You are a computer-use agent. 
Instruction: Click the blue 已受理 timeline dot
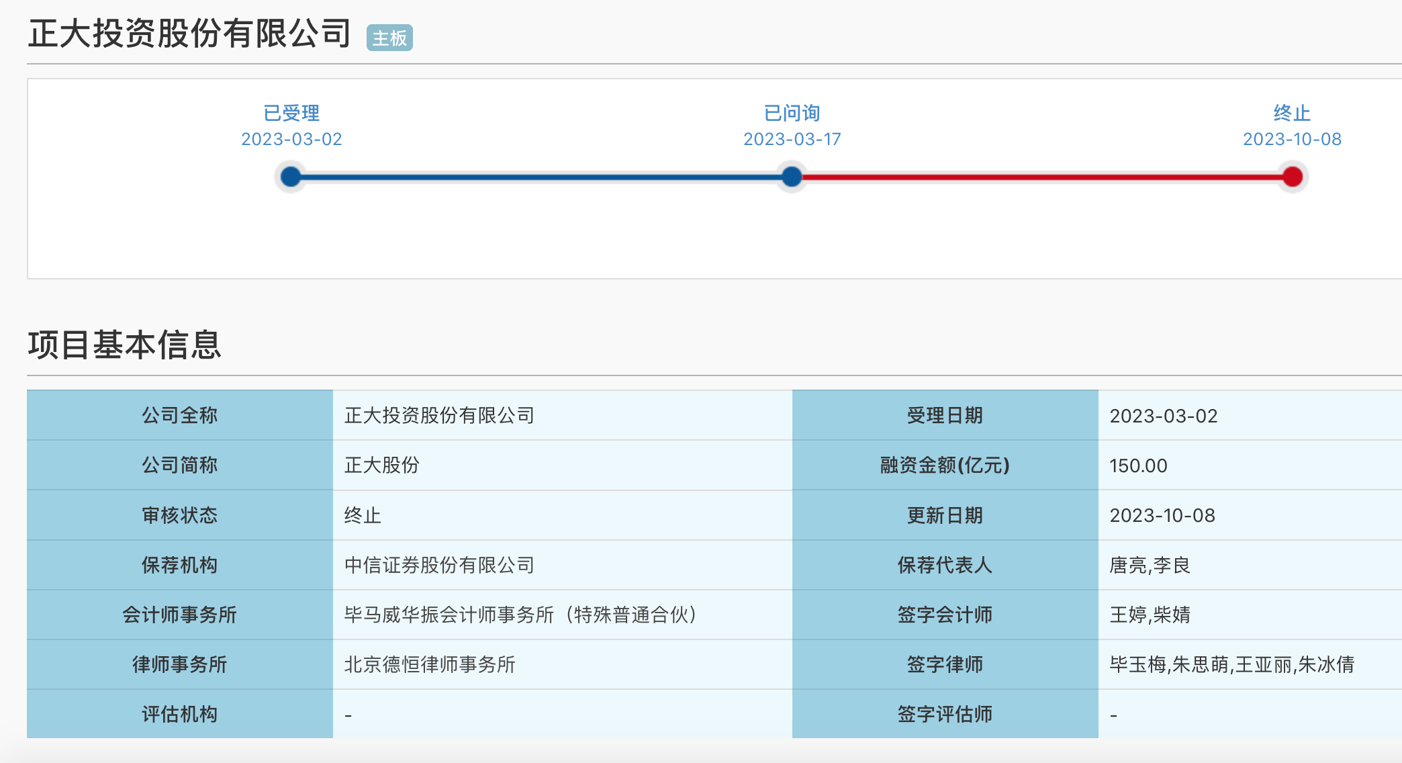[291, 177]
